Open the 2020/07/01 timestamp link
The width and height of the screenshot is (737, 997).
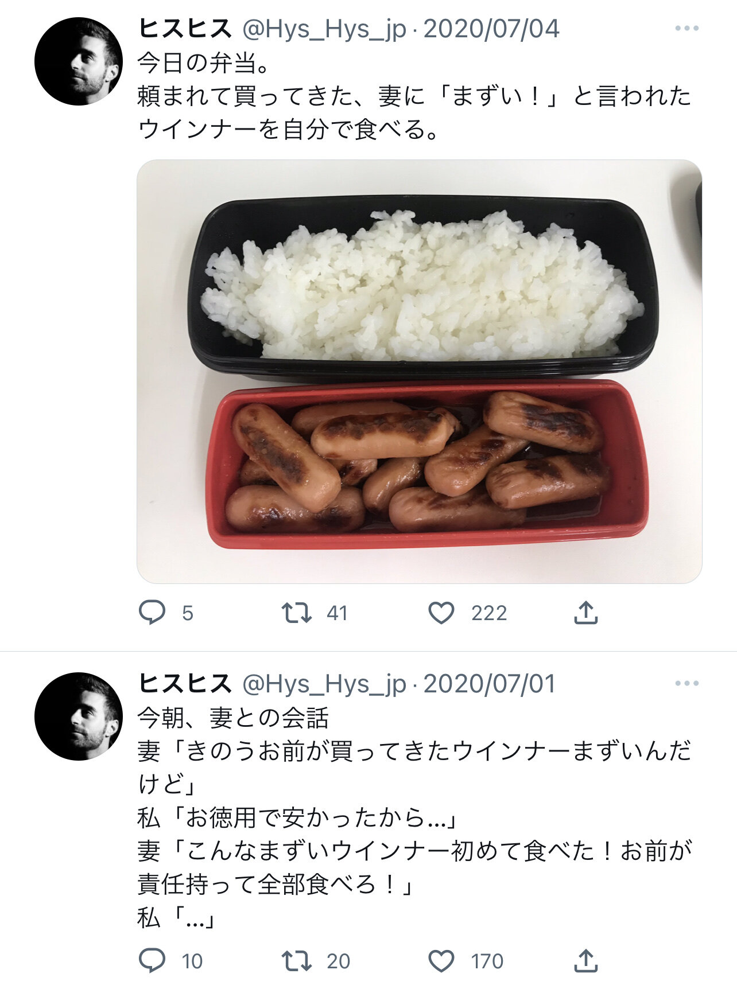[x=490, y=684]
